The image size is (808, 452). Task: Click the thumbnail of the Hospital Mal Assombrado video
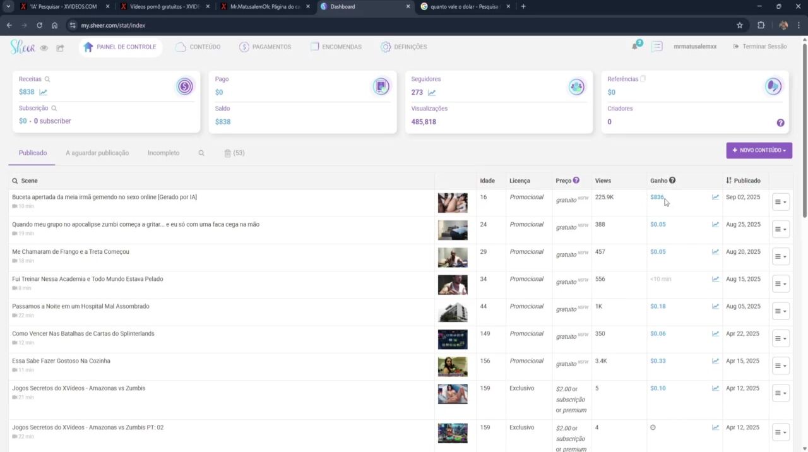coord(453,312)
